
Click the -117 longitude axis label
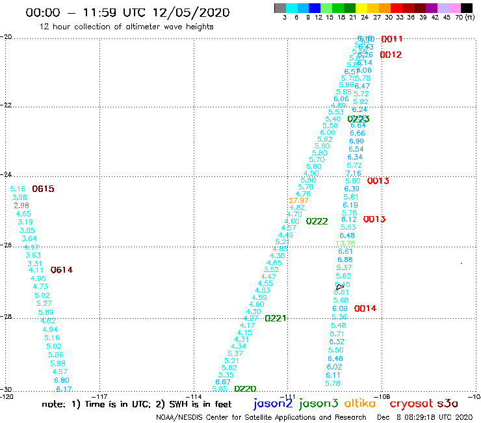coord(99,397)
